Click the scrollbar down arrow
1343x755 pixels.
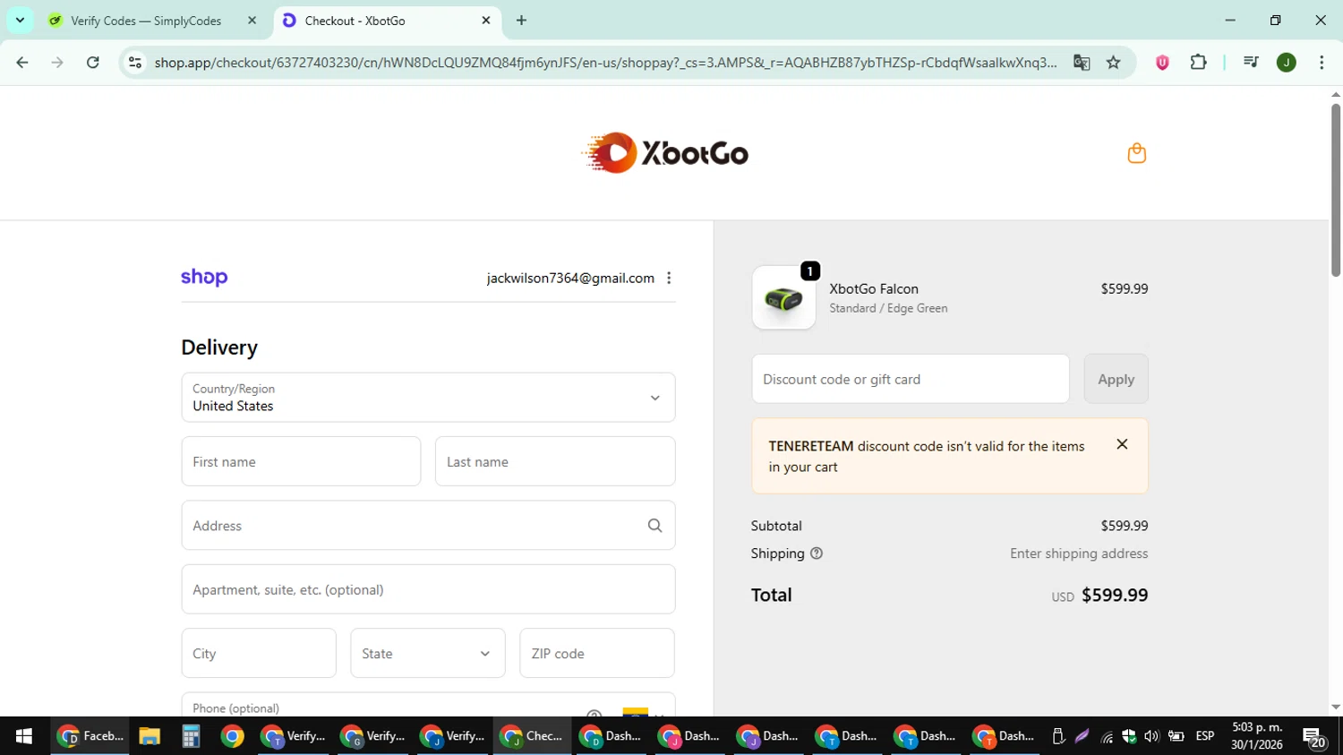[1335, 708]
